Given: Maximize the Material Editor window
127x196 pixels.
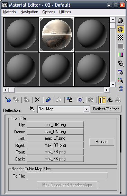Looking at the screenshot, I should (116, 5).
